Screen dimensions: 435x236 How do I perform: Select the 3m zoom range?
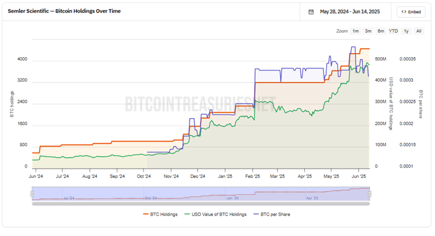pos(368,31)
